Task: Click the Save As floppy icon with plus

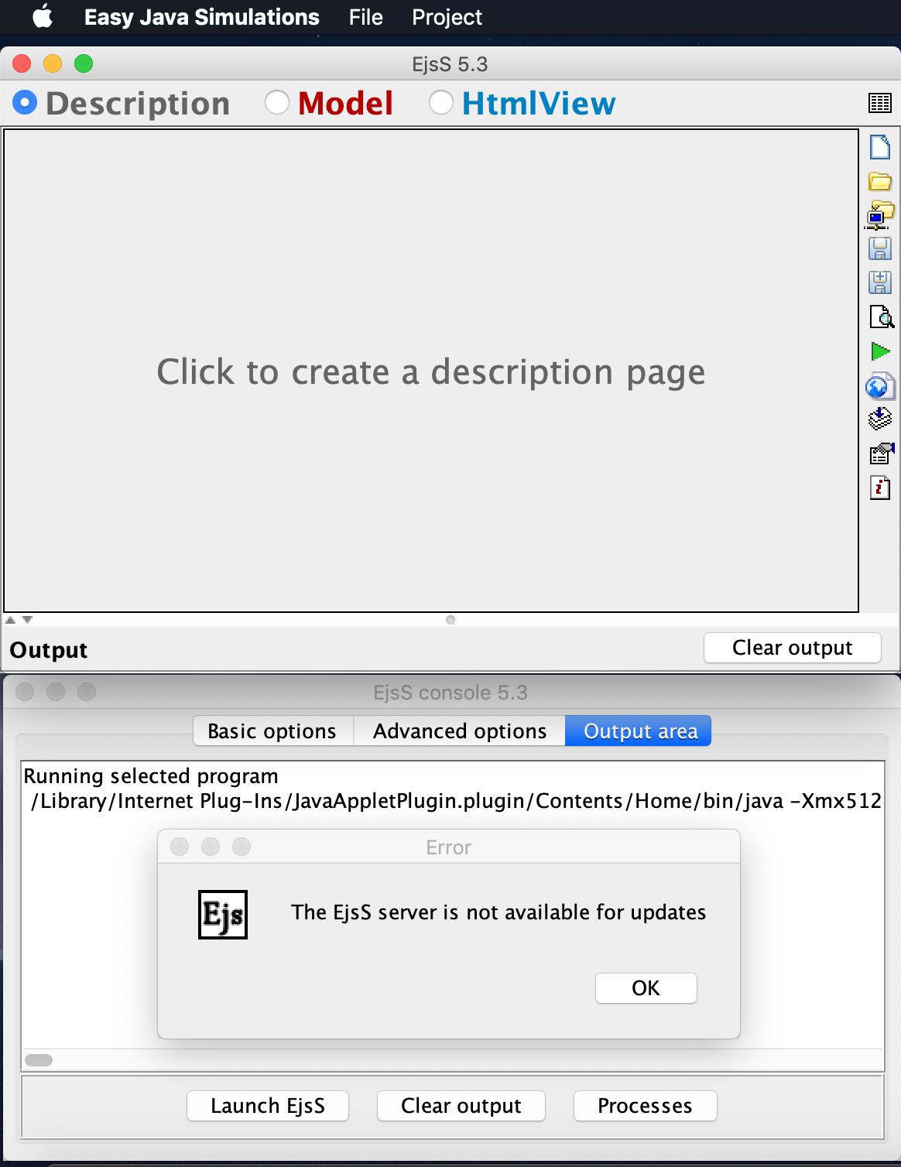Action: click(x=880, y=282)
